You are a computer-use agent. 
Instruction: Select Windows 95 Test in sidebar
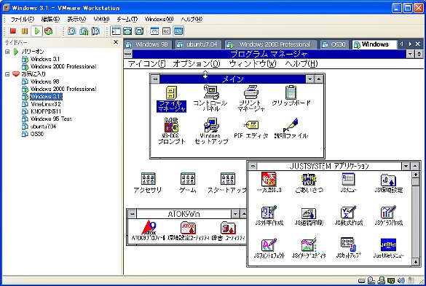[x=51, y=119]
